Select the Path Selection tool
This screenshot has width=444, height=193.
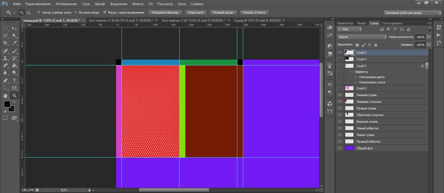click(5, 88)
